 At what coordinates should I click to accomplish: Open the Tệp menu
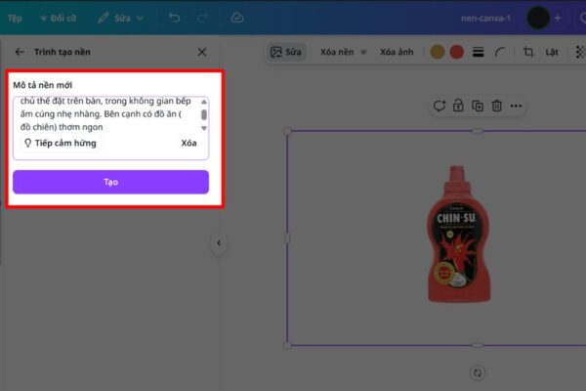pos(15,18)
